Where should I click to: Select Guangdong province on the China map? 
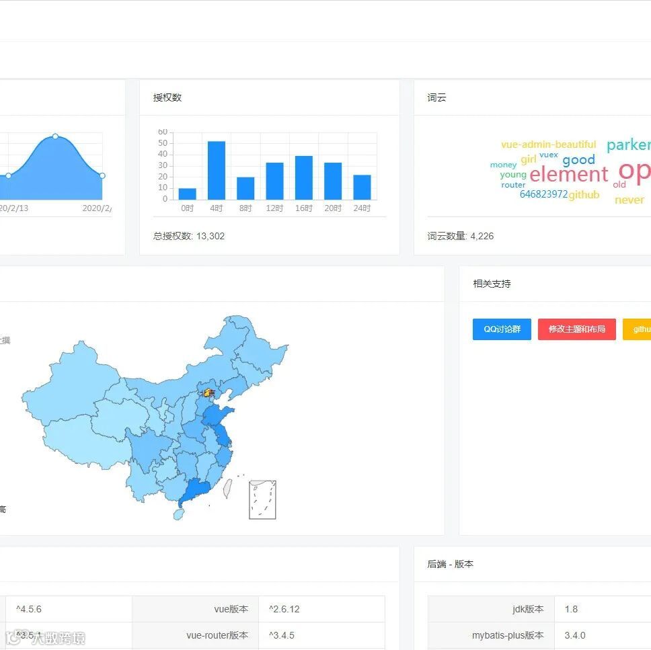[196, 491]
